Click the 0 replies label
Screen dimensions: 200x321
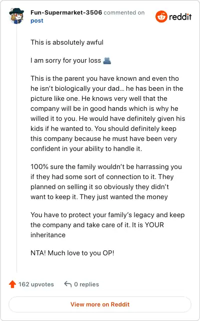coord(86,284)
